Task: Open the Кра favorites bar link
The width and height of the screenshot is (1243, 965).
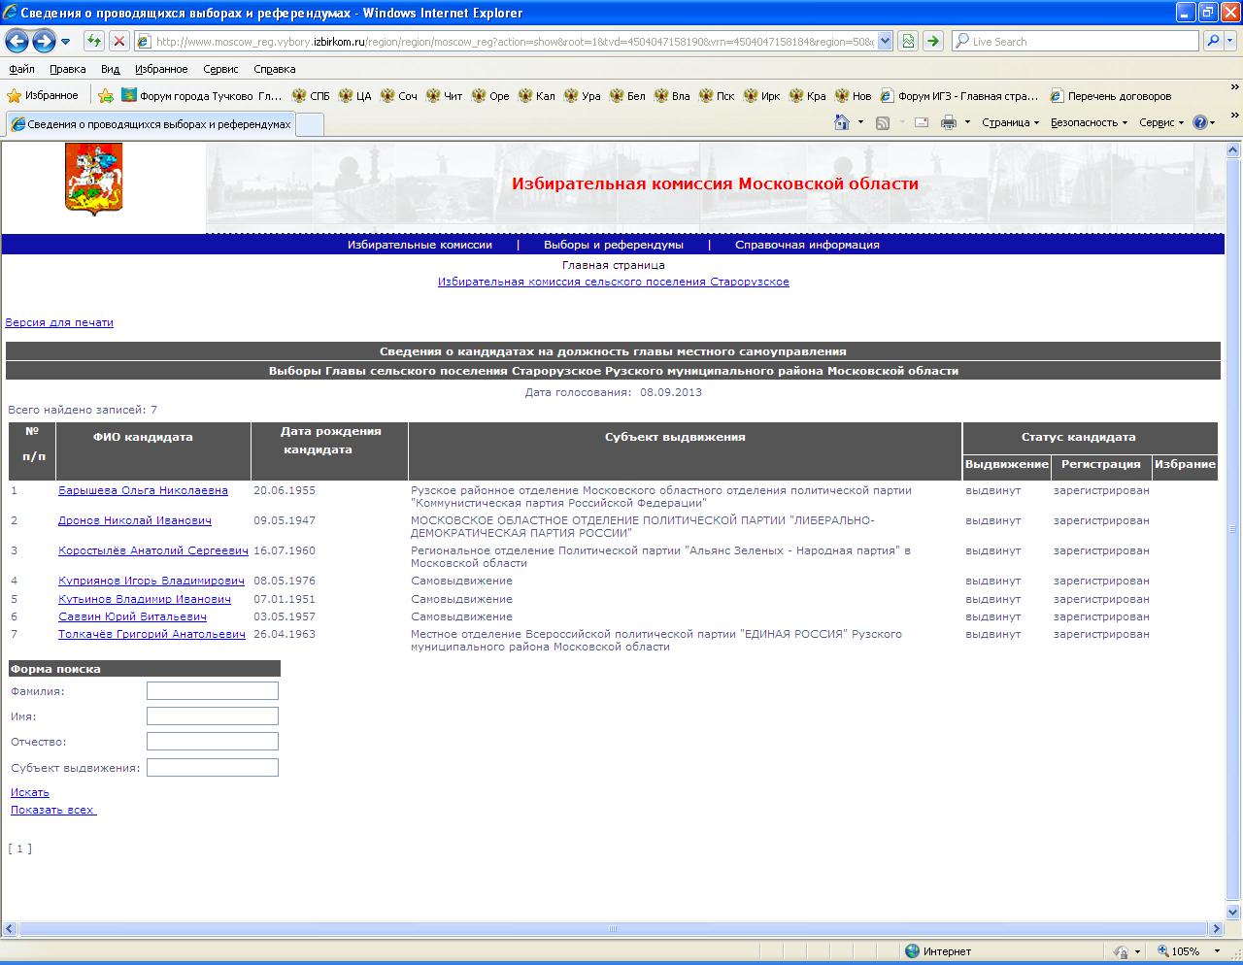Action: (808, 95)
